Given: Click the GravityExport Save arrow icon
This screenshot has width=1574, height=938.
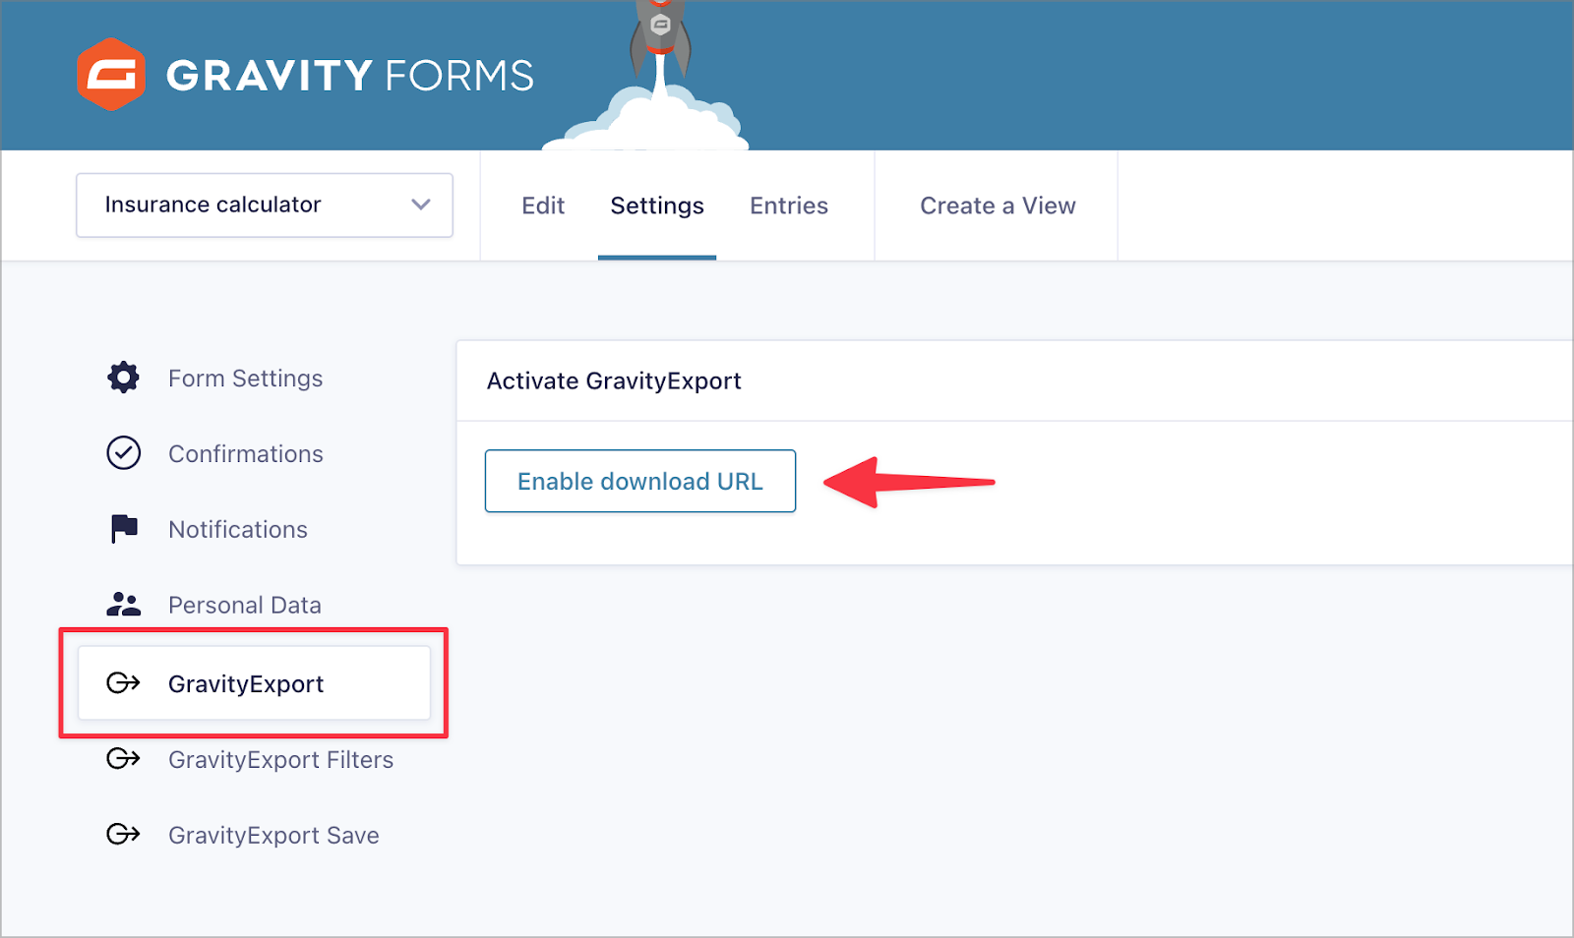Looking at the screenshot, I should click(x=124, y=835).
